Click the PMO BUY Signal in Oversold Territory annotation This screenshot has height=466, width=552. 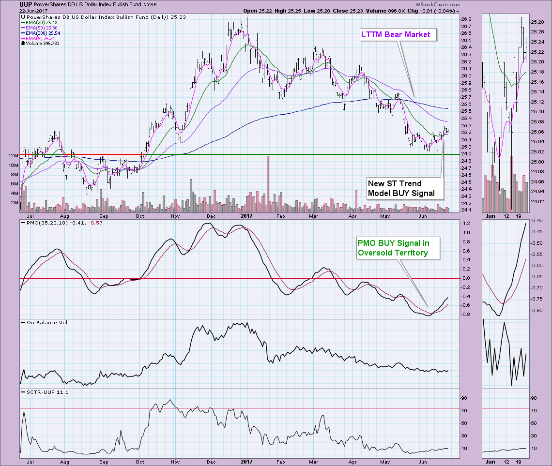(x=398, y=248)
